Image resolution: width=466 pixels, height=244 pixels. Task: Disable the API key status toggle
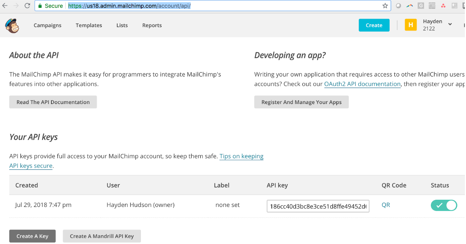click(x=444, y=205)
